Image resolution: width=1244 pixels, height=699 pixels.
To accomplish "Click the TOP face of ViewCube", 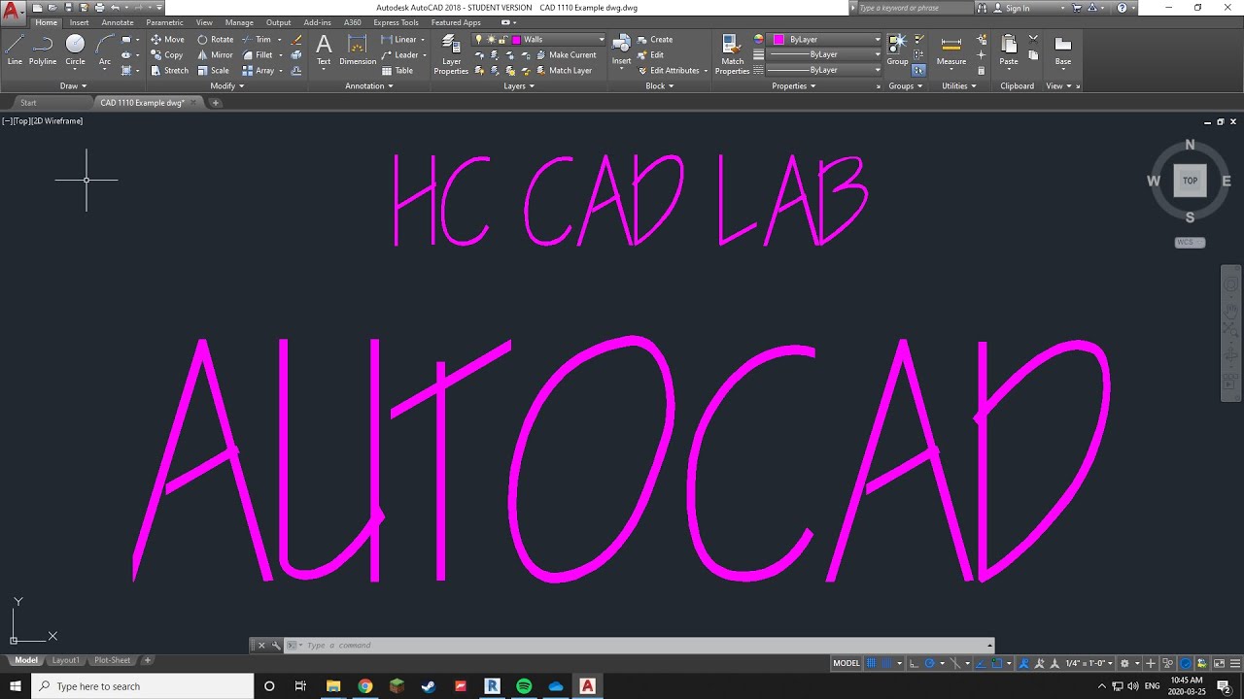I will click(x=1190, y=181).
